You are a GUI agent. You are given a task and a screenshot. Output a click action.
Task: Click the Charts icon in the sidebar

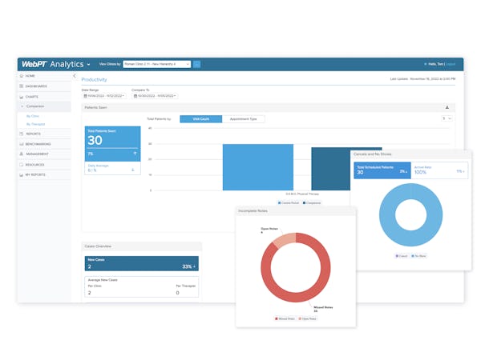pos(21,97)
